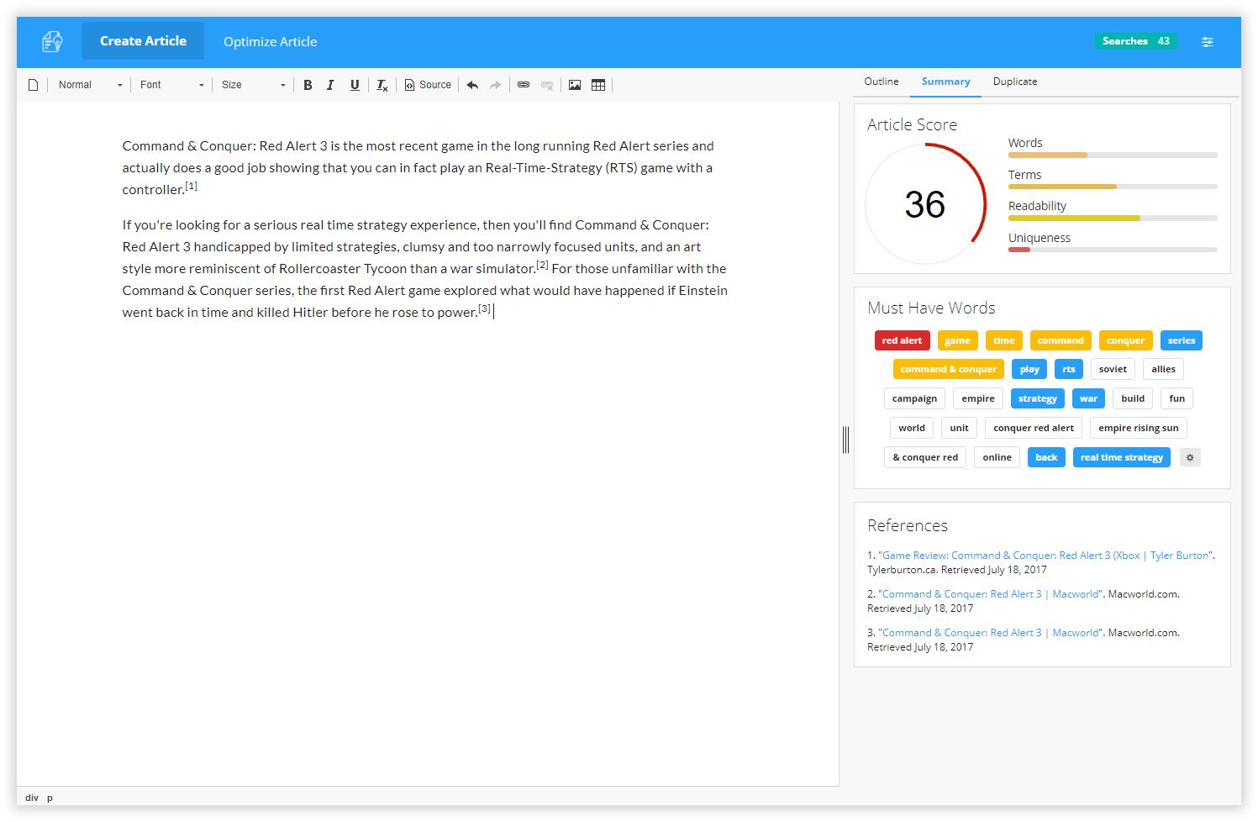Open the second reference Macworld link
1258x822 pixels.
pyautogui.click(x=990, y=594)
